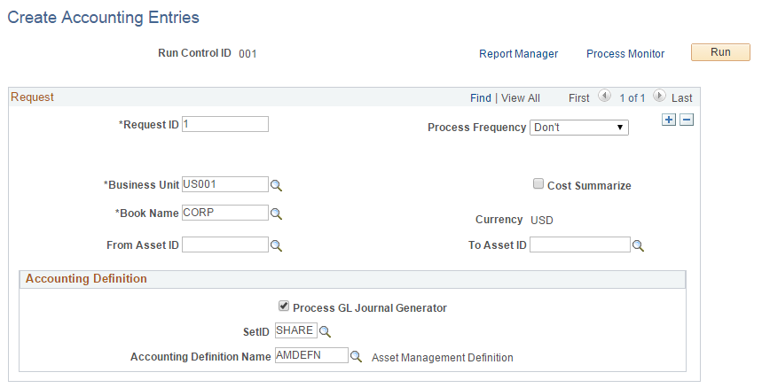Screen dimensions: 762x388
Task: Add a new request row with plus
Action: pos(669,120)
